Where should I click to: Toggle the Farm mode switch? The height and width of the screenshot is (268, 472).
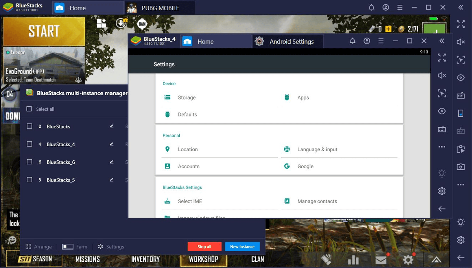point(68,247)
